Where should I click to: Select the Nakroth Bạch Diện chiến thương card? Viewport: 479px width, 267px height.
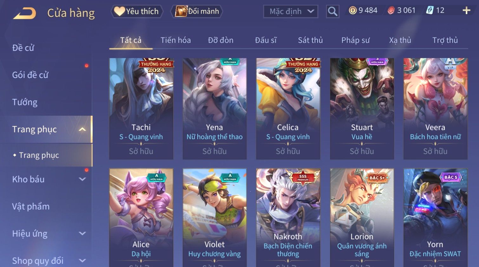tap(288, 218)
